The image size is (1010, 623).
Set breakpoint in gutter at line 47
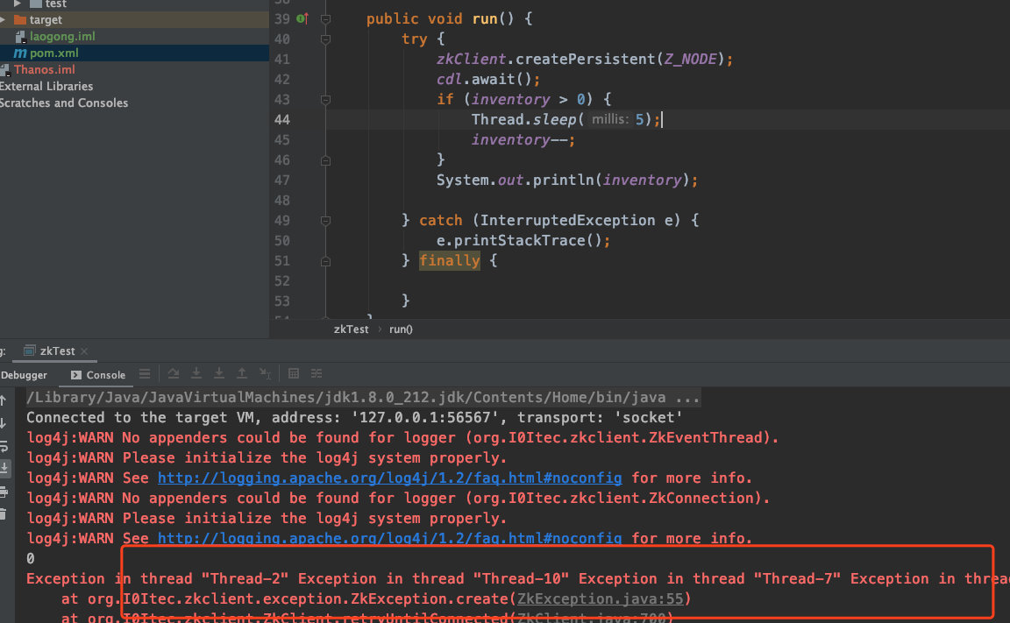tap(302, 181)
